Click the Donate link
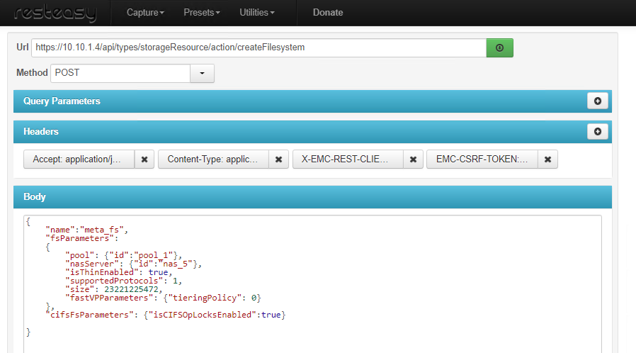This screenshot has height=353, width=636. coord(327,13)
